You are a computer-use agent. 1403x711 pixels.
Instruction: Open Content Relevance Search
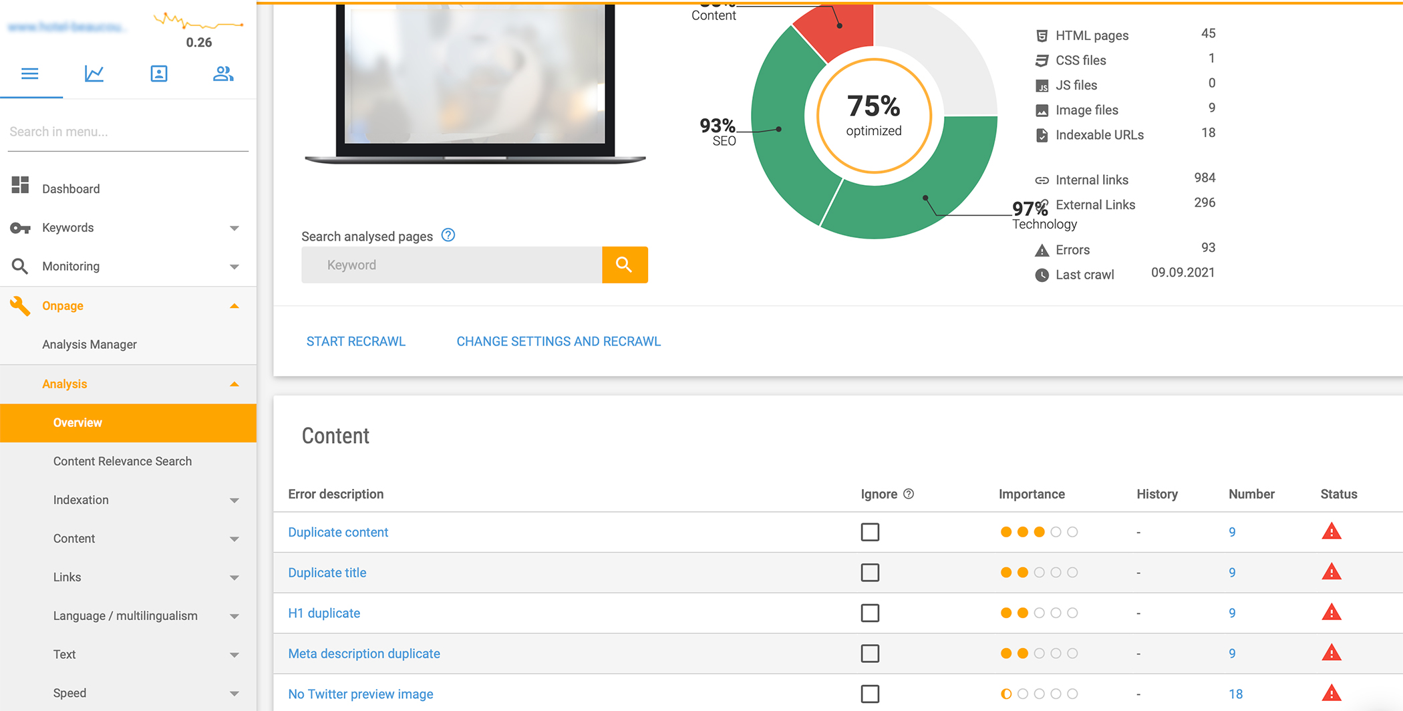point(122,461)
